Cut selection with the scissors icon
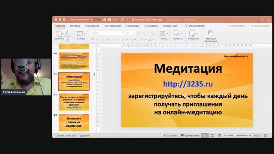 click(67, 32)
